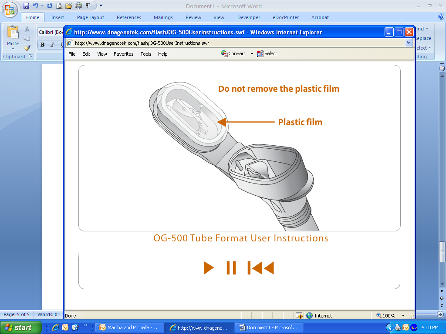Expand the Convert dropdown arrow

252,53
